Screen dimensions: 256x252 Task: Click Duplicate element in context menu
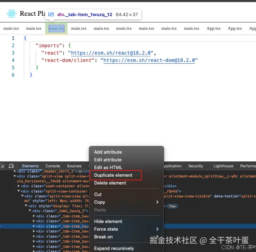(113, 175)
